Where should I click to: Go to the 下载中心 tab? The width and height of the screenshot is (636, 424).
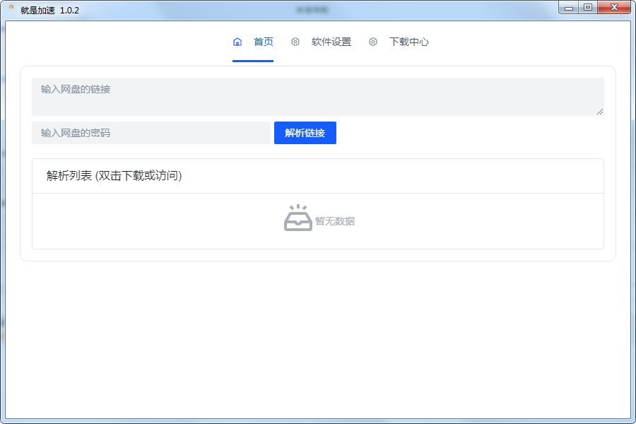(x=408, y=42)
